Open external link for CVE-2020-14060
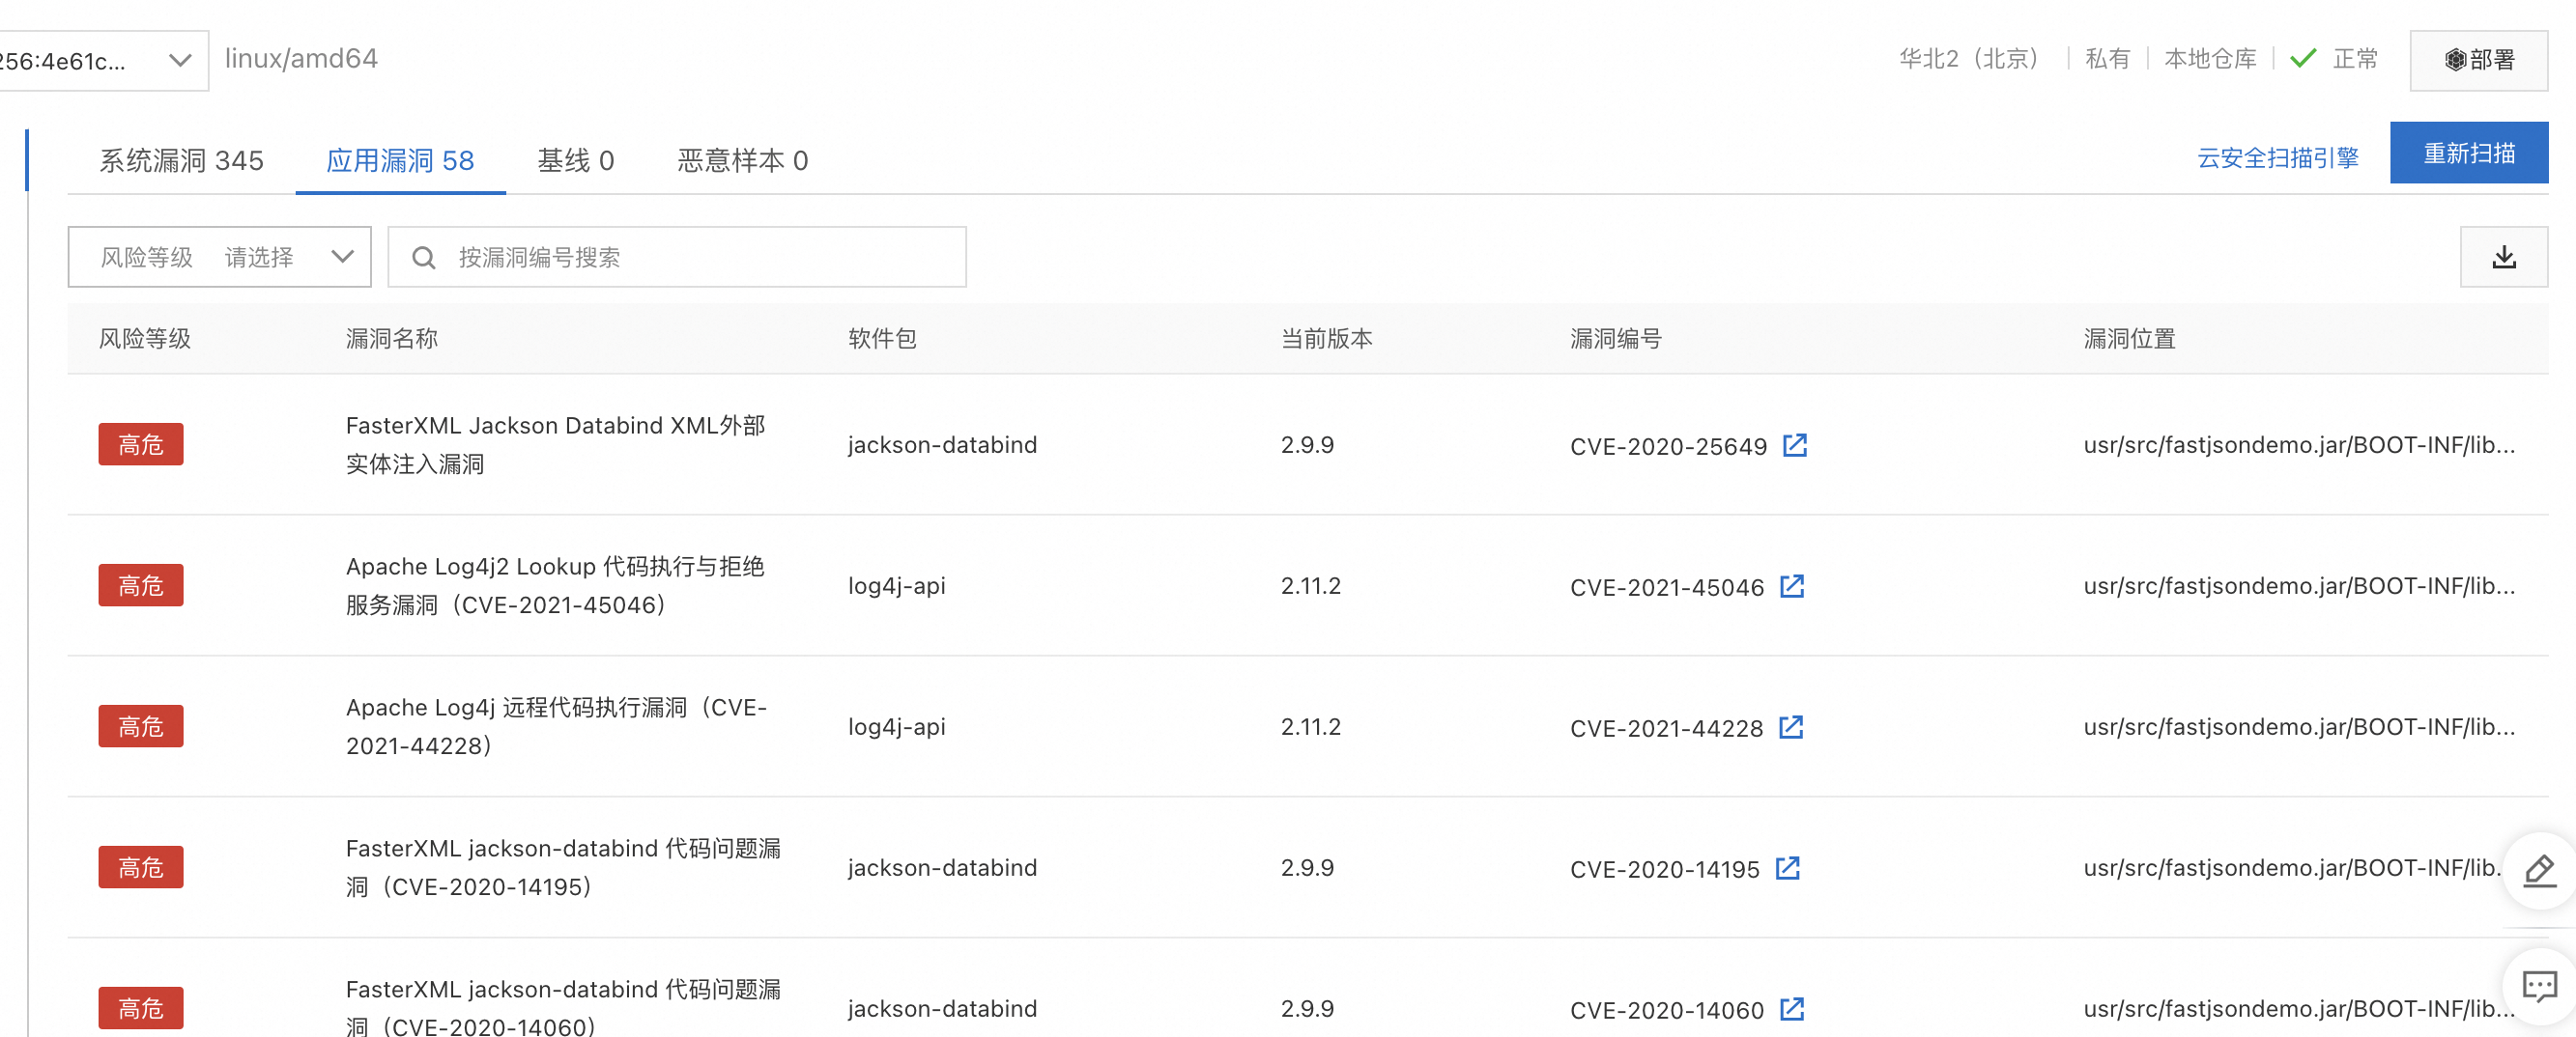Screen dimensions: 2576x1037 point(1792,1008)
